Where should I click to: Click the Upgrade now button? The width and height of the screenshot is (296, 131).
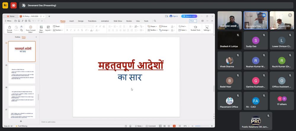click(189, 16)
